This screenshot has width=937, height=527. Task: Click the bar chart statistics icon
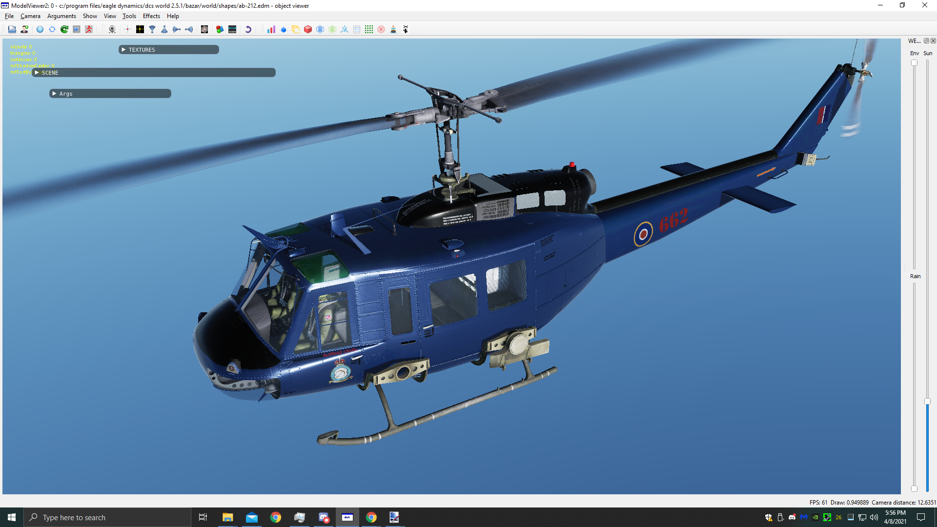271,29
